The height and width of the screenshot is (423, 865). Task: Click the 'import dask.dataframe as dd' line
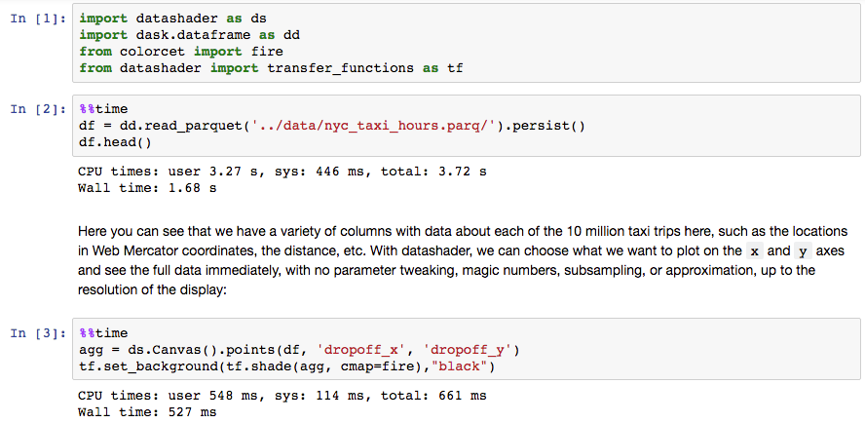189,35
